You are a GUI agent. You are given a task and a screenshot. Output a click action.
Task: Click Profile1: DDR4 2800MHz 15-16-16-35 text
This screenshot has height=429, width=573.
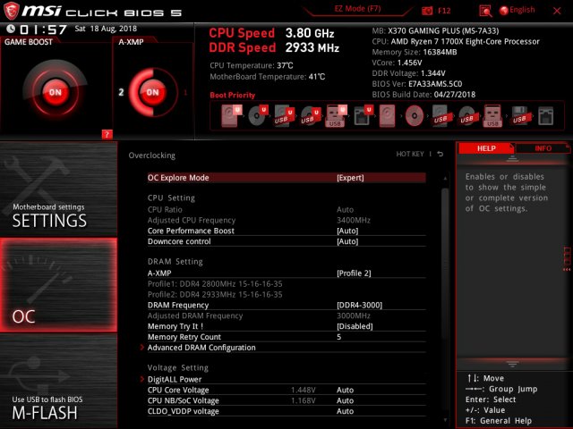coord(215,284)
